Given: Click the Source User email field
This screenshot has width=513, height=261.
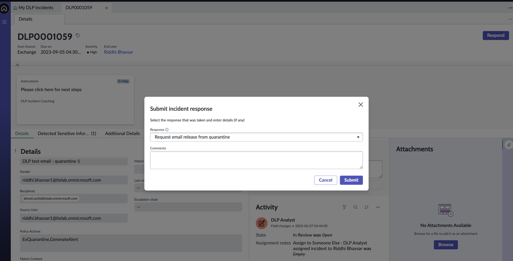Looking at the screenshot, I should click(74, 218).
